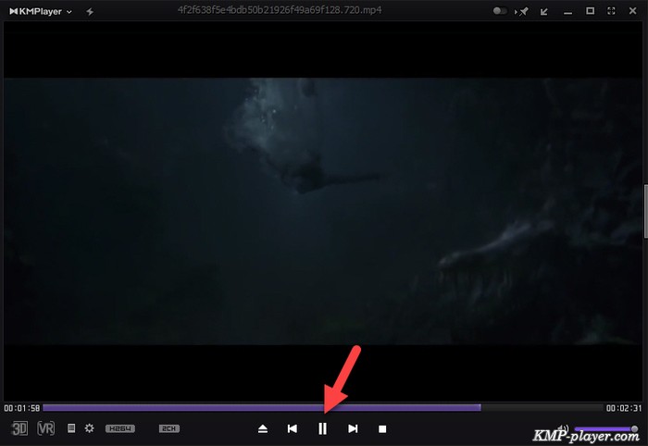Image resolution: width=648 pixels, height=446 pixels.
Task: Click elapsed time 00:01:58
Action: [22, 408]
